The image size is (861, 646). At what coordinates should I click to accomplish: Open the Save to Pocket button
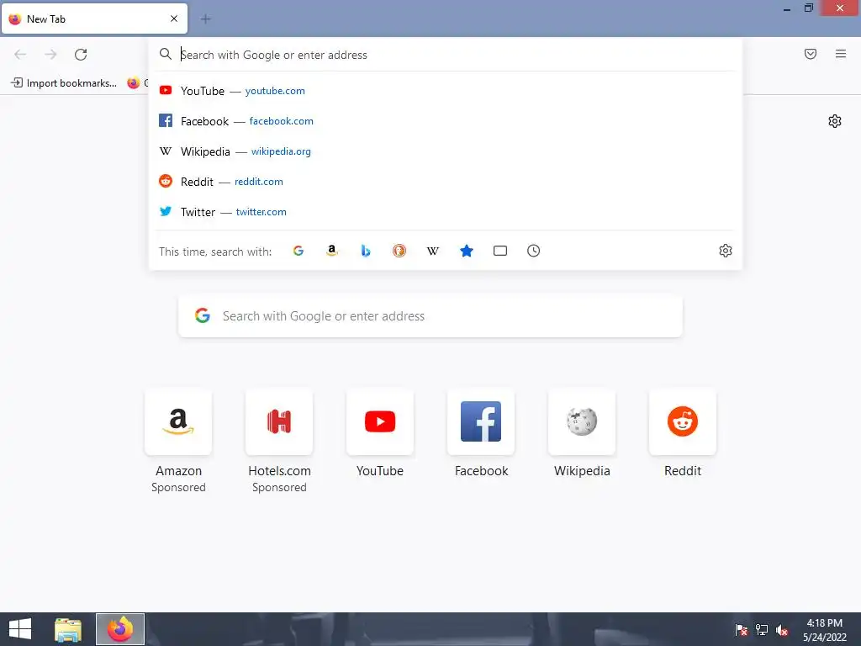[810, 54]
